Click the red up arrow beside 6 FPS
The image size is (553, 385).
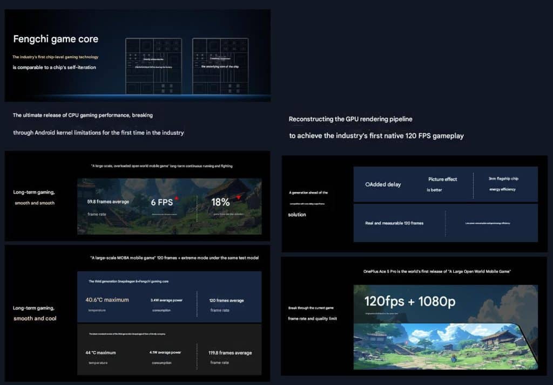[x=176, y=198]
